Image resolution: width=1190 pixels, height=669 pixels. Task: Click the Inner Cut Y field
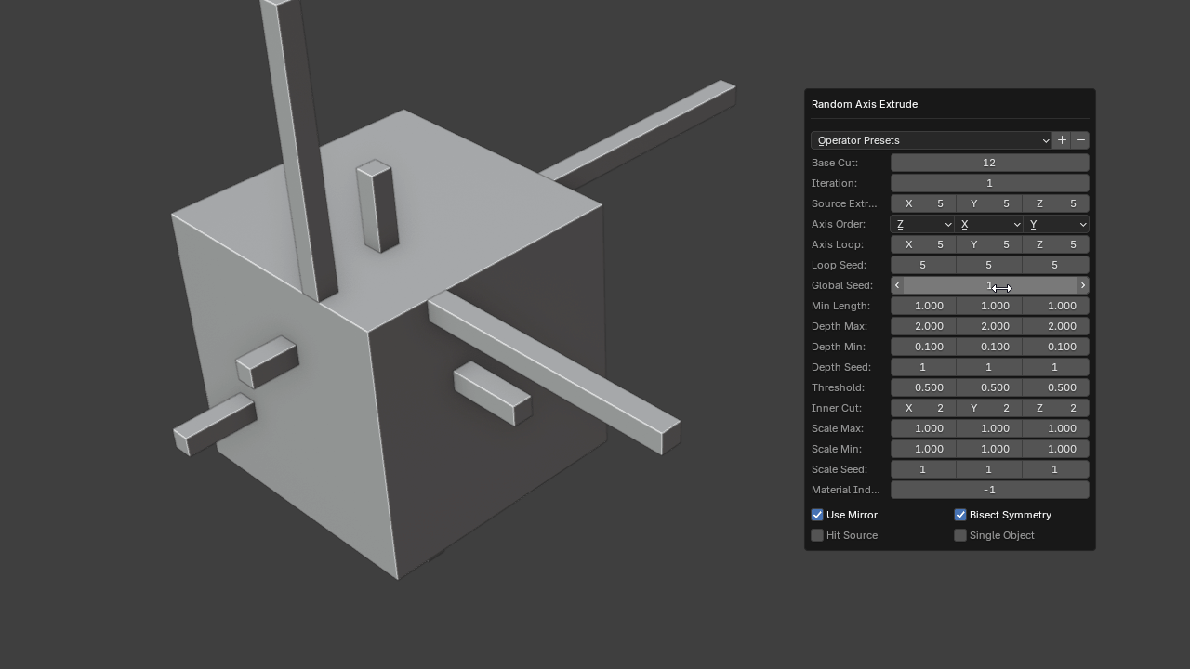point(989,408)
